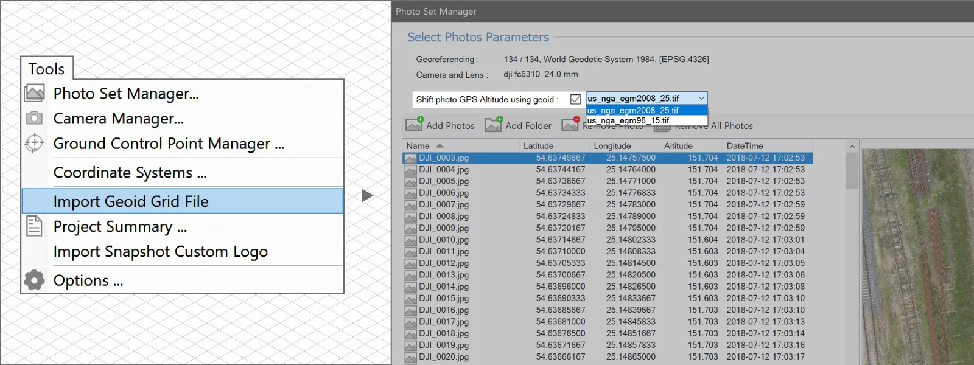This screenshot has width=974, height=365.
Task: Open Coordinate Systems menu entry
Action: coord(183,173)
